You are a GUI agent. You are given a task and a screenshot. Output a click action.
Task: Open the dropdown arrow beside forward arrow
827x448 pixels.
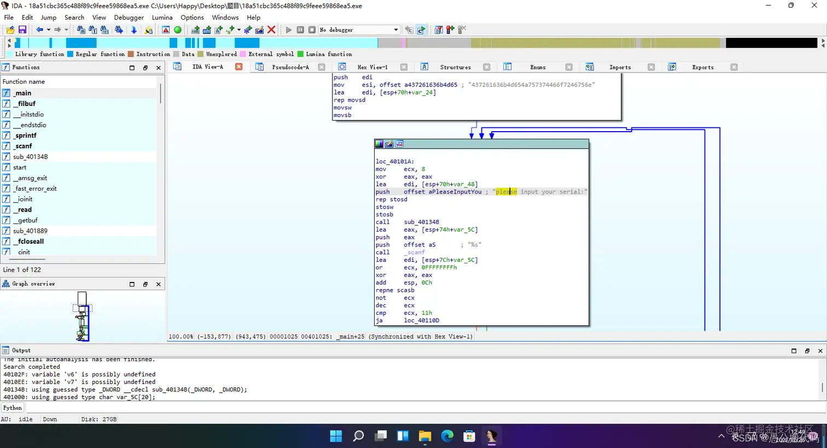[x=66, y=30]
